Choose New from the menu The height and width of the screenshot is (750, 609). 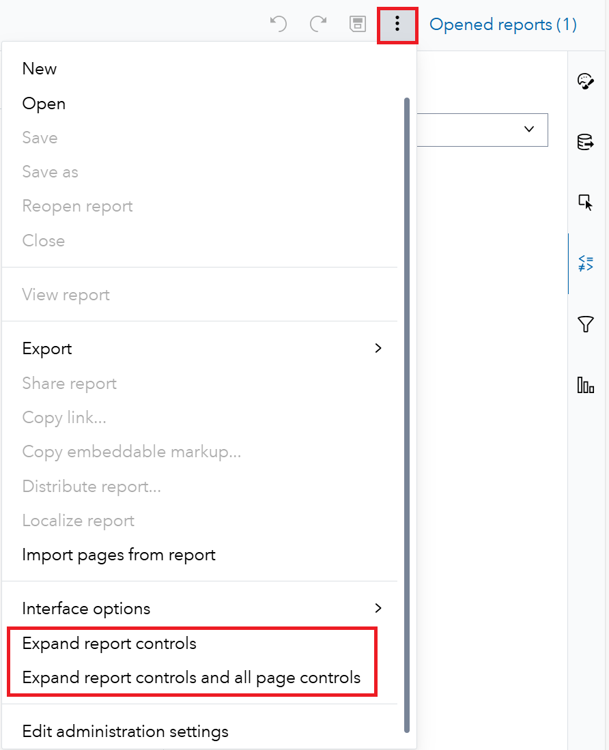point(39,68)
